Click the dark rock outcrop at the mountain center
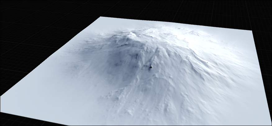The width and height of the screenshot is (272, 126). click(150, 67)
